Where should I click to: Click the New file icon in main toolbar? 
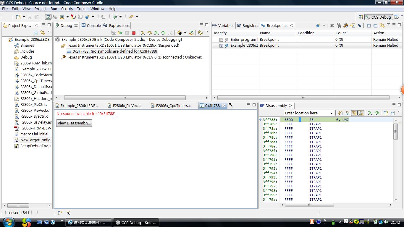18,17
